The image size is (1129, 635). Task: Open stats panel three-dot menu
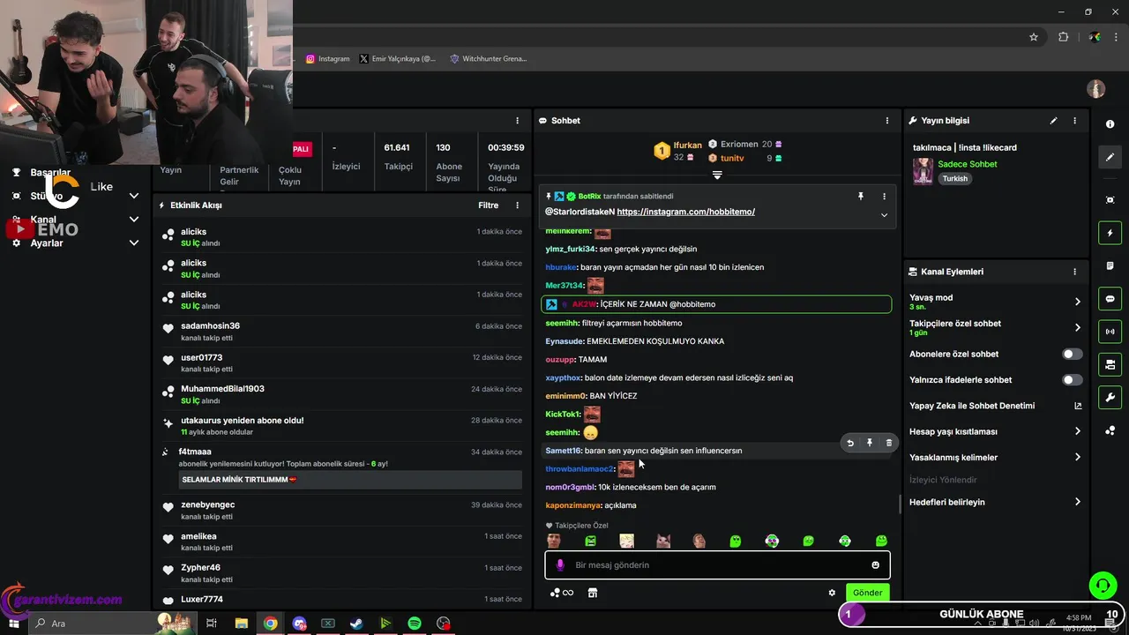pos(518,121)
